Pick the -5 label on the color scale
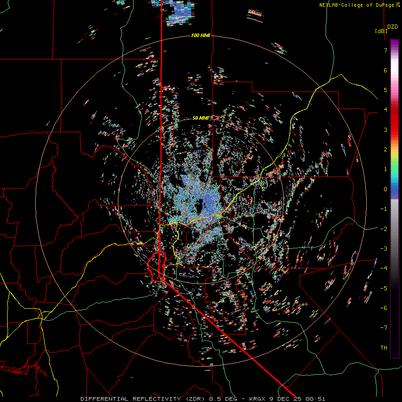 [x=384, y=288]
